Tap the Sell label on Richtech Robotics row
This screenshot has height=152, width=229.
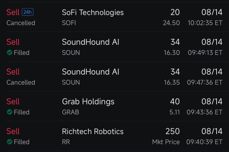tap(13, 131)
